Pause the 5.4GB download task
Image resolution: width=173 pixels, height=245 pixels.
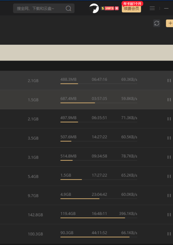click(x=169, y=176)
